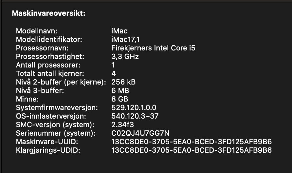The image size is (292, 173).
Task: Select the Prosessornavn label
Action: [x=42, y=48]
